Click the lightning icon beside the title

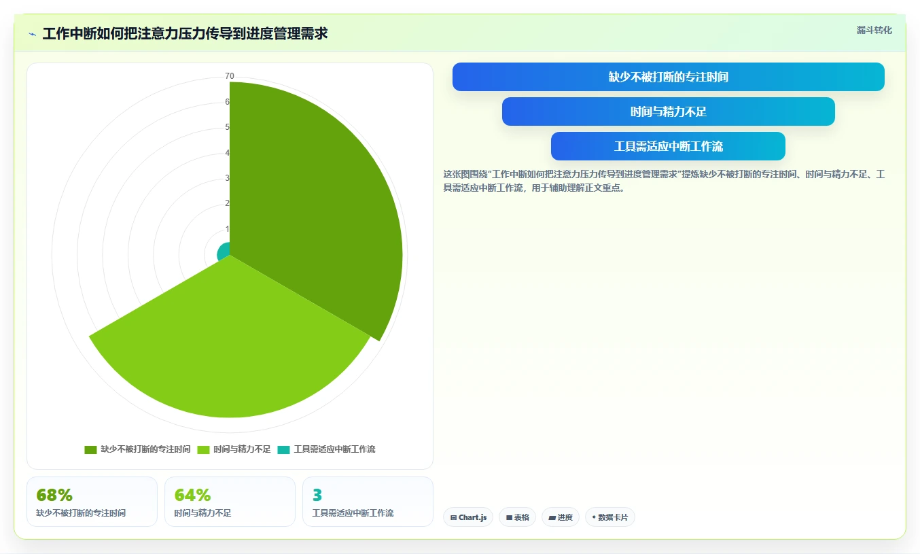pos(33,34)
